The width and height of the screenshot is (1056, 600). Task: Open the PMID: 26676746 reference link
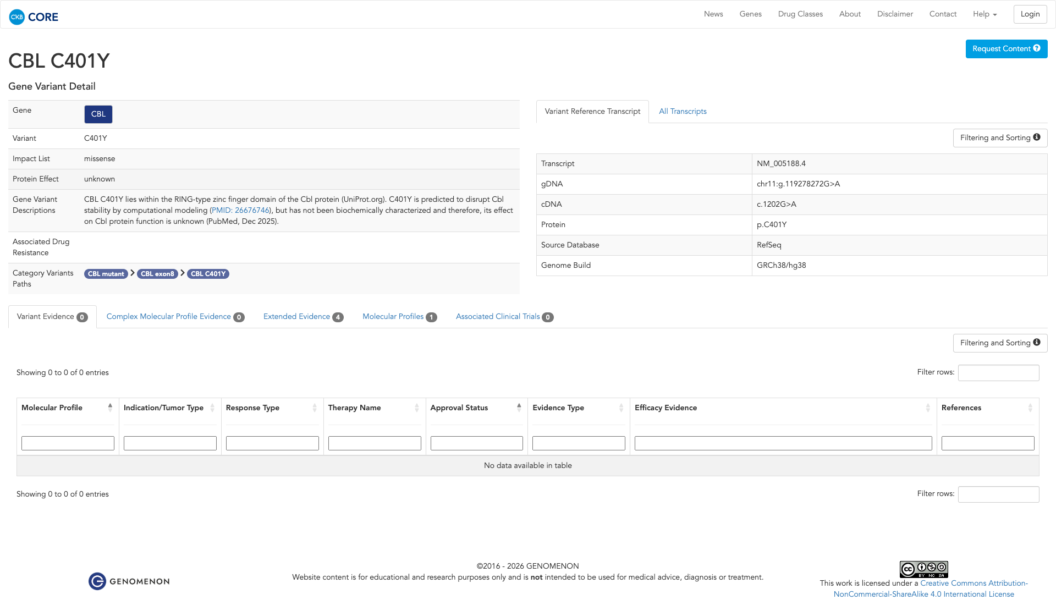pyautogui.click(x=240, y=211)
